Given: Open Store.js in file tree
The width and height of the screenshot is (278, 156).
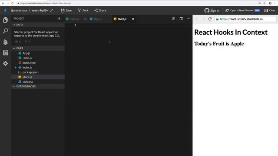Looking at the screenshot, I should tap(38, 77).
